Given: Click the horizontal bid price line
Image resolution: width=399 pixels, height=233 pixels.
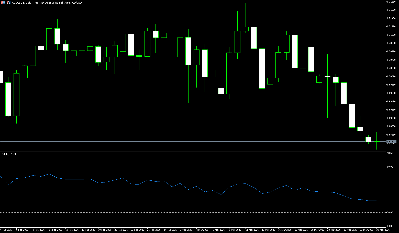Looking at the screenshot, I should coord(179,141).
